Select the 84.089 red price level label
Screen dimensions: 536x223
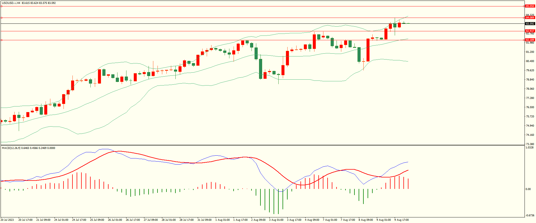click(x=530, y=18)
